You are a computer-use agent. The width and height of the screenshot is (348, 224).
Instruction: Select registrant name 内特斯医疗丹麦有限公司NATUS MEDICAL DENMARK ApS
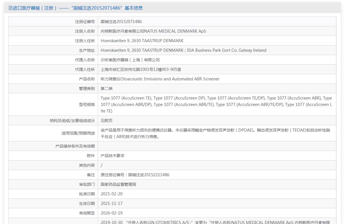[153, 31]
